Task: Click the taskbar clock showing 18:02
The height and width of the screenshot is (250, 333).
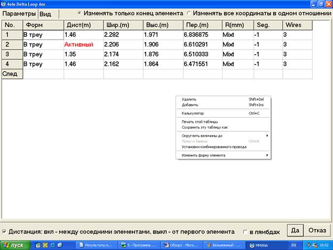Action: click(323, 245)
